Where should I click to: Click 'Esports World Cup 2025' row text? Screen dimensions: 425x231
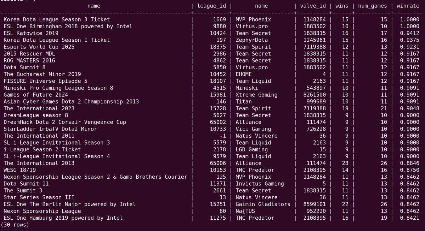(x=39, y=47)
